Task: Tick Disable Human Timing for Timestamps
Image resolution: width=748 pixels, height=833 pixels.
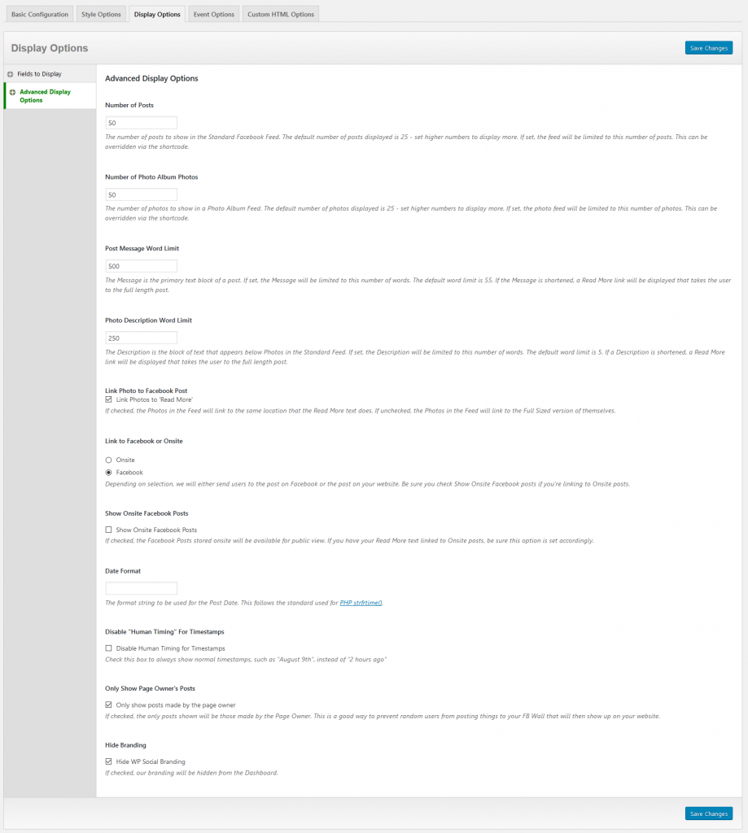Action: click(109, 648)
